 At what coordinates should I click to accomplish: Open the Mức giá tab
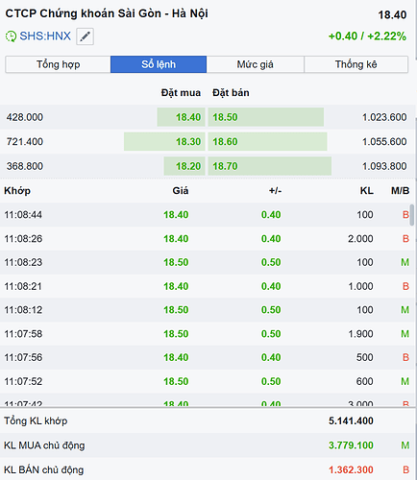pyautogui.click(x=256, y=64)
